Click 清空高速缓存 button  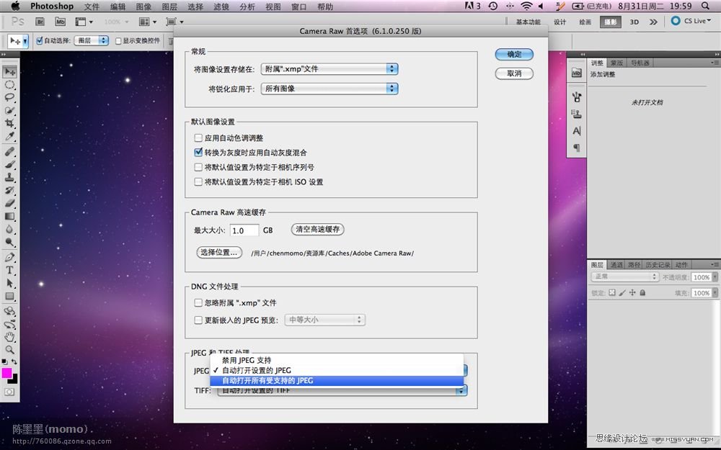tap(318, 229)
